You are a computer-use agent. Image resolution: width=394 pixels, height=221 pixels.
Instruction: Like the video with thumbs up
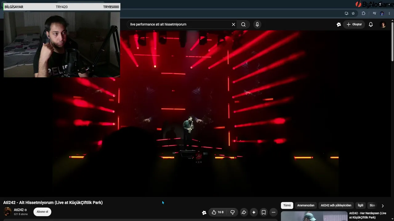tap(218, 212)
